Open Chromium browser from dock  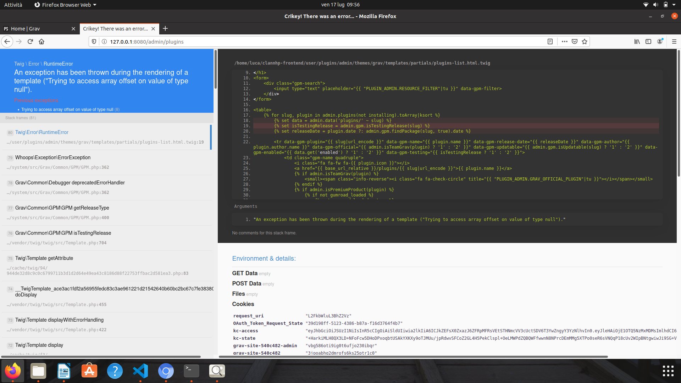click(166, 371)
